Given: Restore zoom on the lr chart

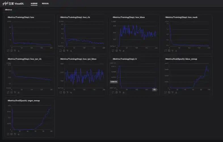Looking at the screenshot, I should [x=117, y=92].
